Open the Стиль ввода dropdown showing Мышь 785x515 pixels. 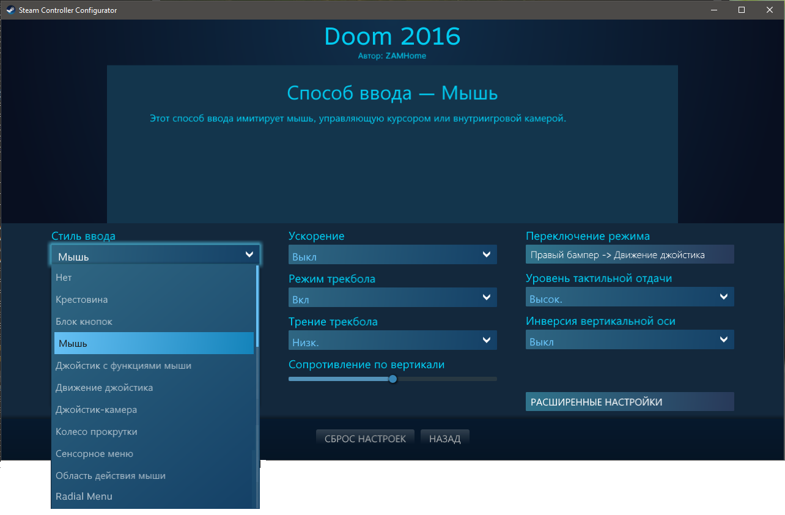click(155, 255)
